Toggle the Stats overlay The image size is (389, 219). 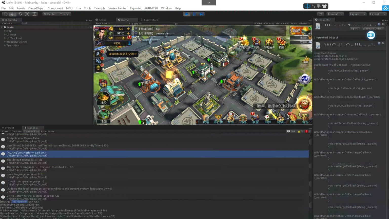click(x=294, y=24)
